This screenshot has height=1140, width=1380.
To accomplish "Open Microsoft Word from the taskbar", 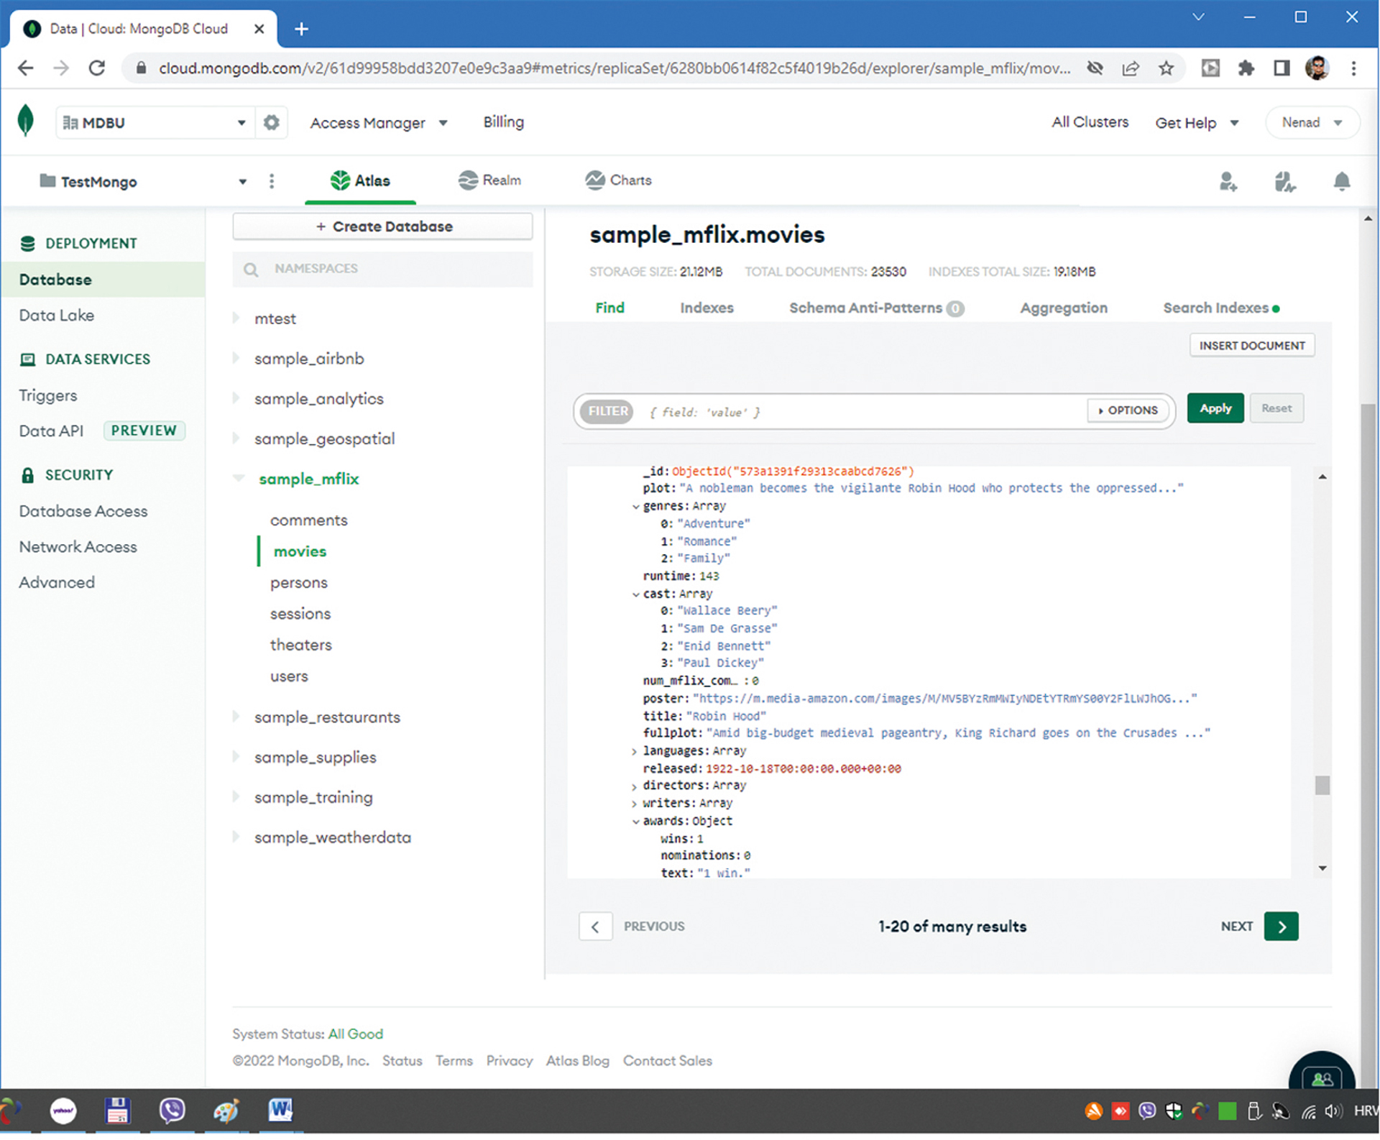I will tap(280, 1111).
